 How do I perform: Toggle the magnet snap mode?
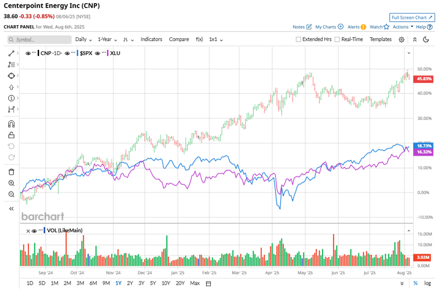[x=11, y=124]
